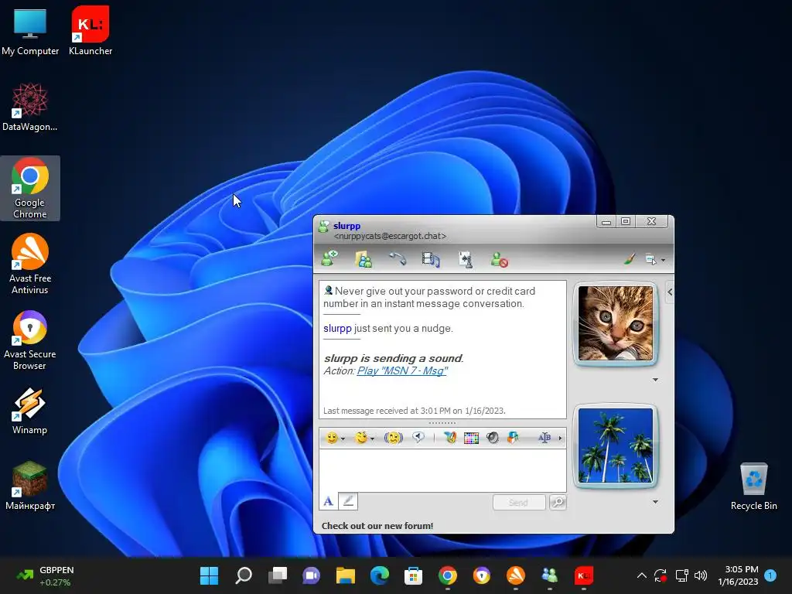Viewport: 792px width, 594px height.
Task: Click the slurpp name in the nudge message
Action: coord(337,328)
